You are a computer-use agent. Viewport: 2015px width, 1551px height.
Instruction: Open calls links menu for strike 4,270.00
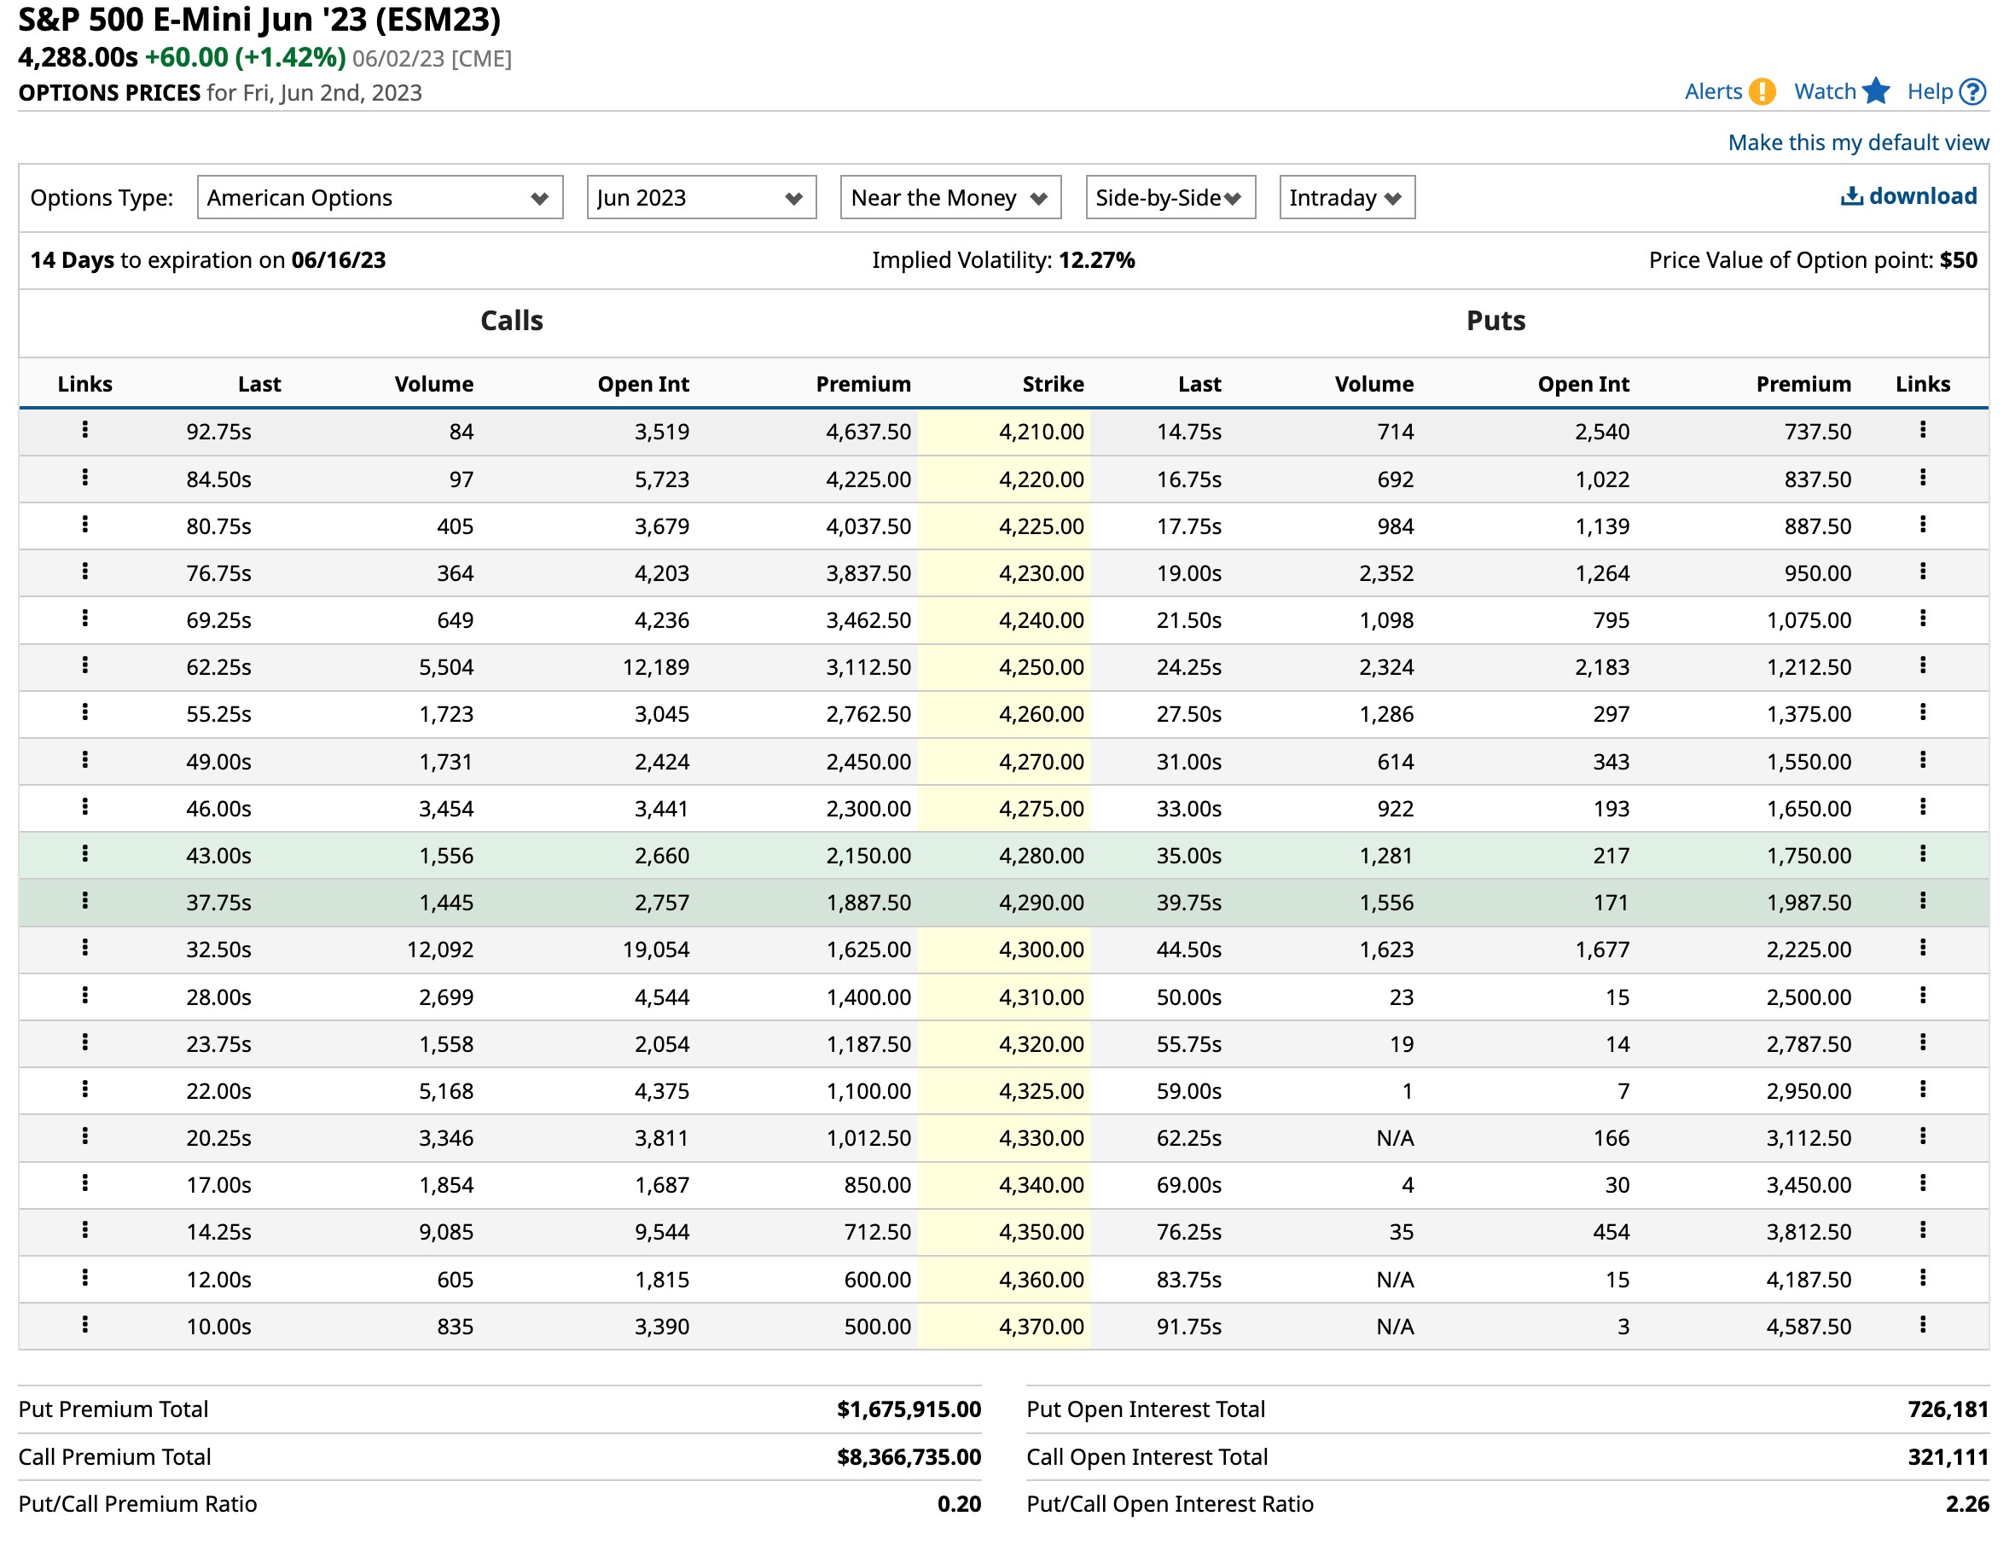click(84, 759)
